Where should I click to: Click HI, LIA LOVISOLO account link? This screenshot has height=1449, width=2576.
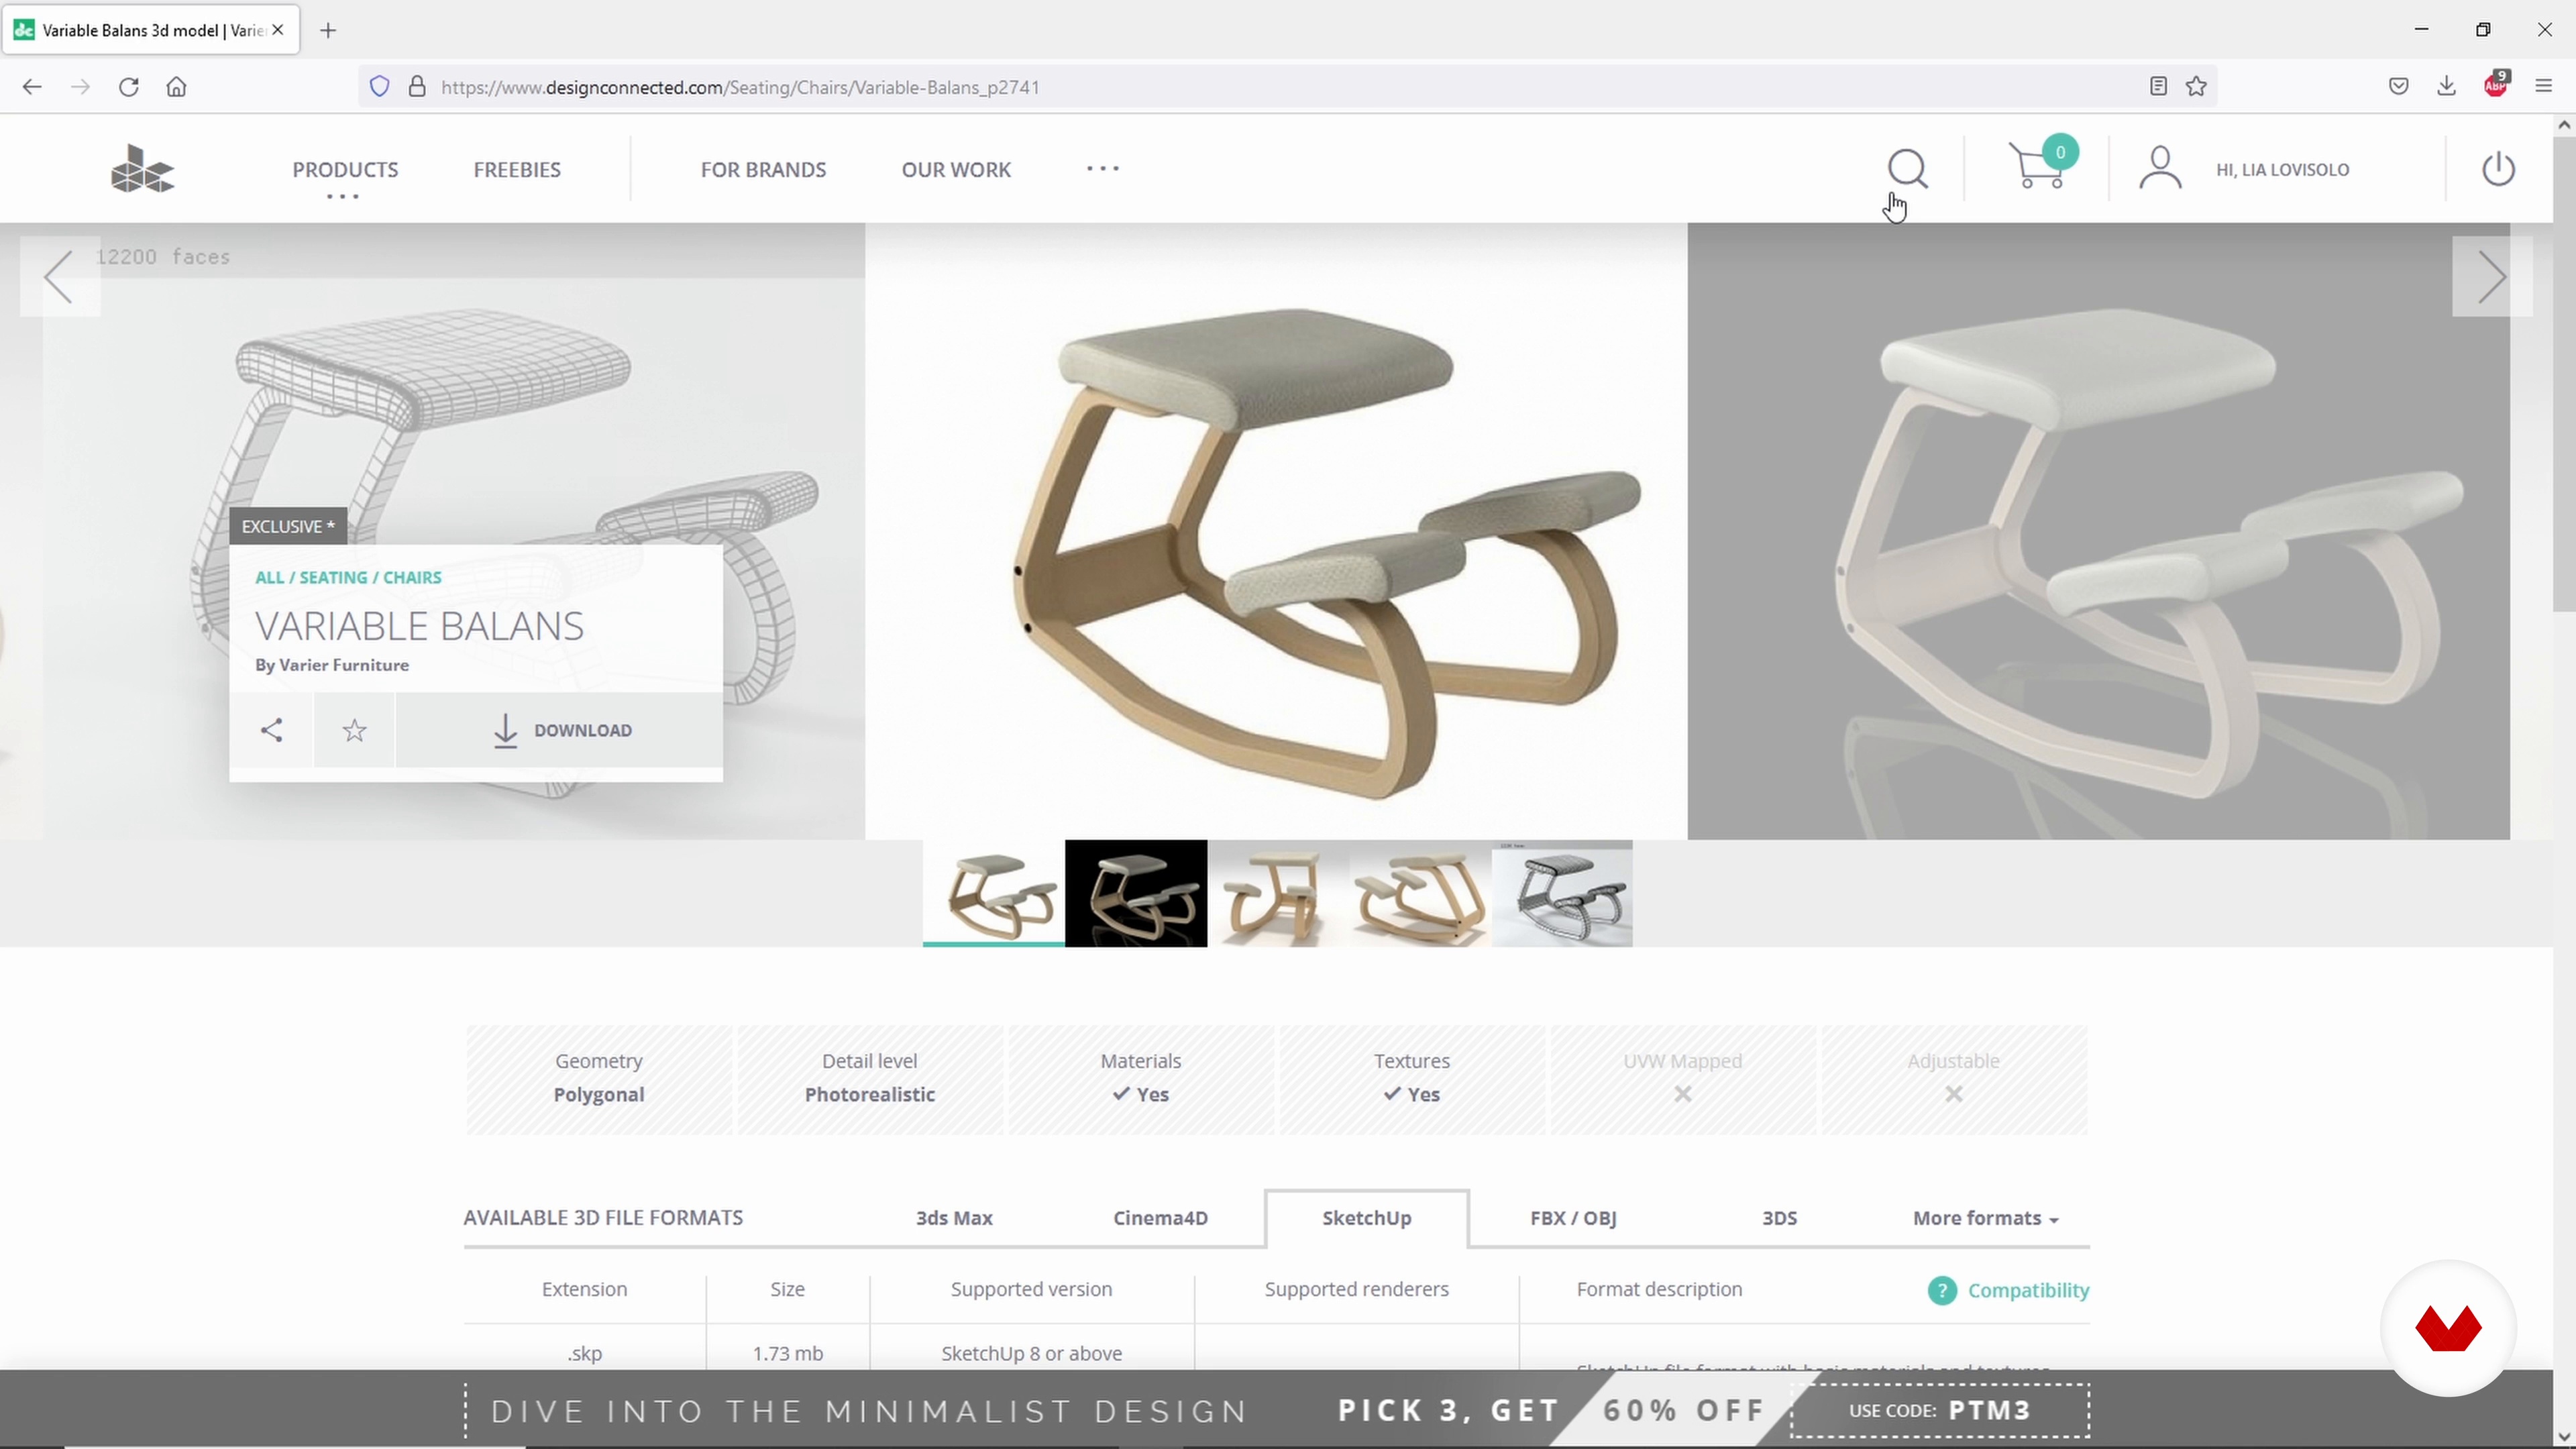(x=2282, y=170)
